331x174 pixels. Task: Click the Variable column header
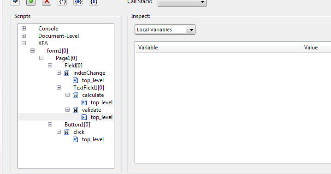pyautogui.click(x=218, y=48)
